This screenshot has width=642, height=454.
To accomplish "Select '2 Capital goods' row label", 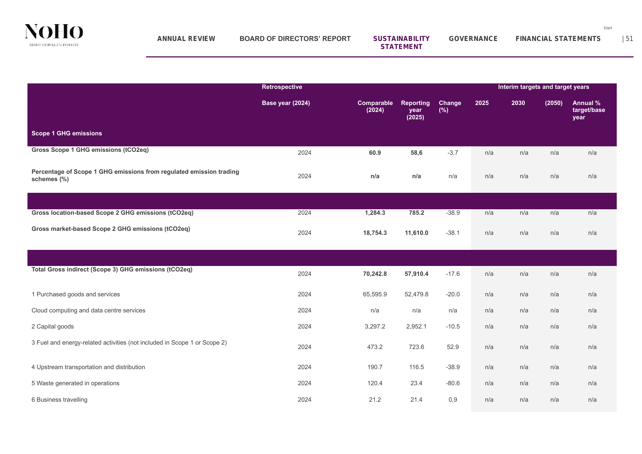I will 53,327.
